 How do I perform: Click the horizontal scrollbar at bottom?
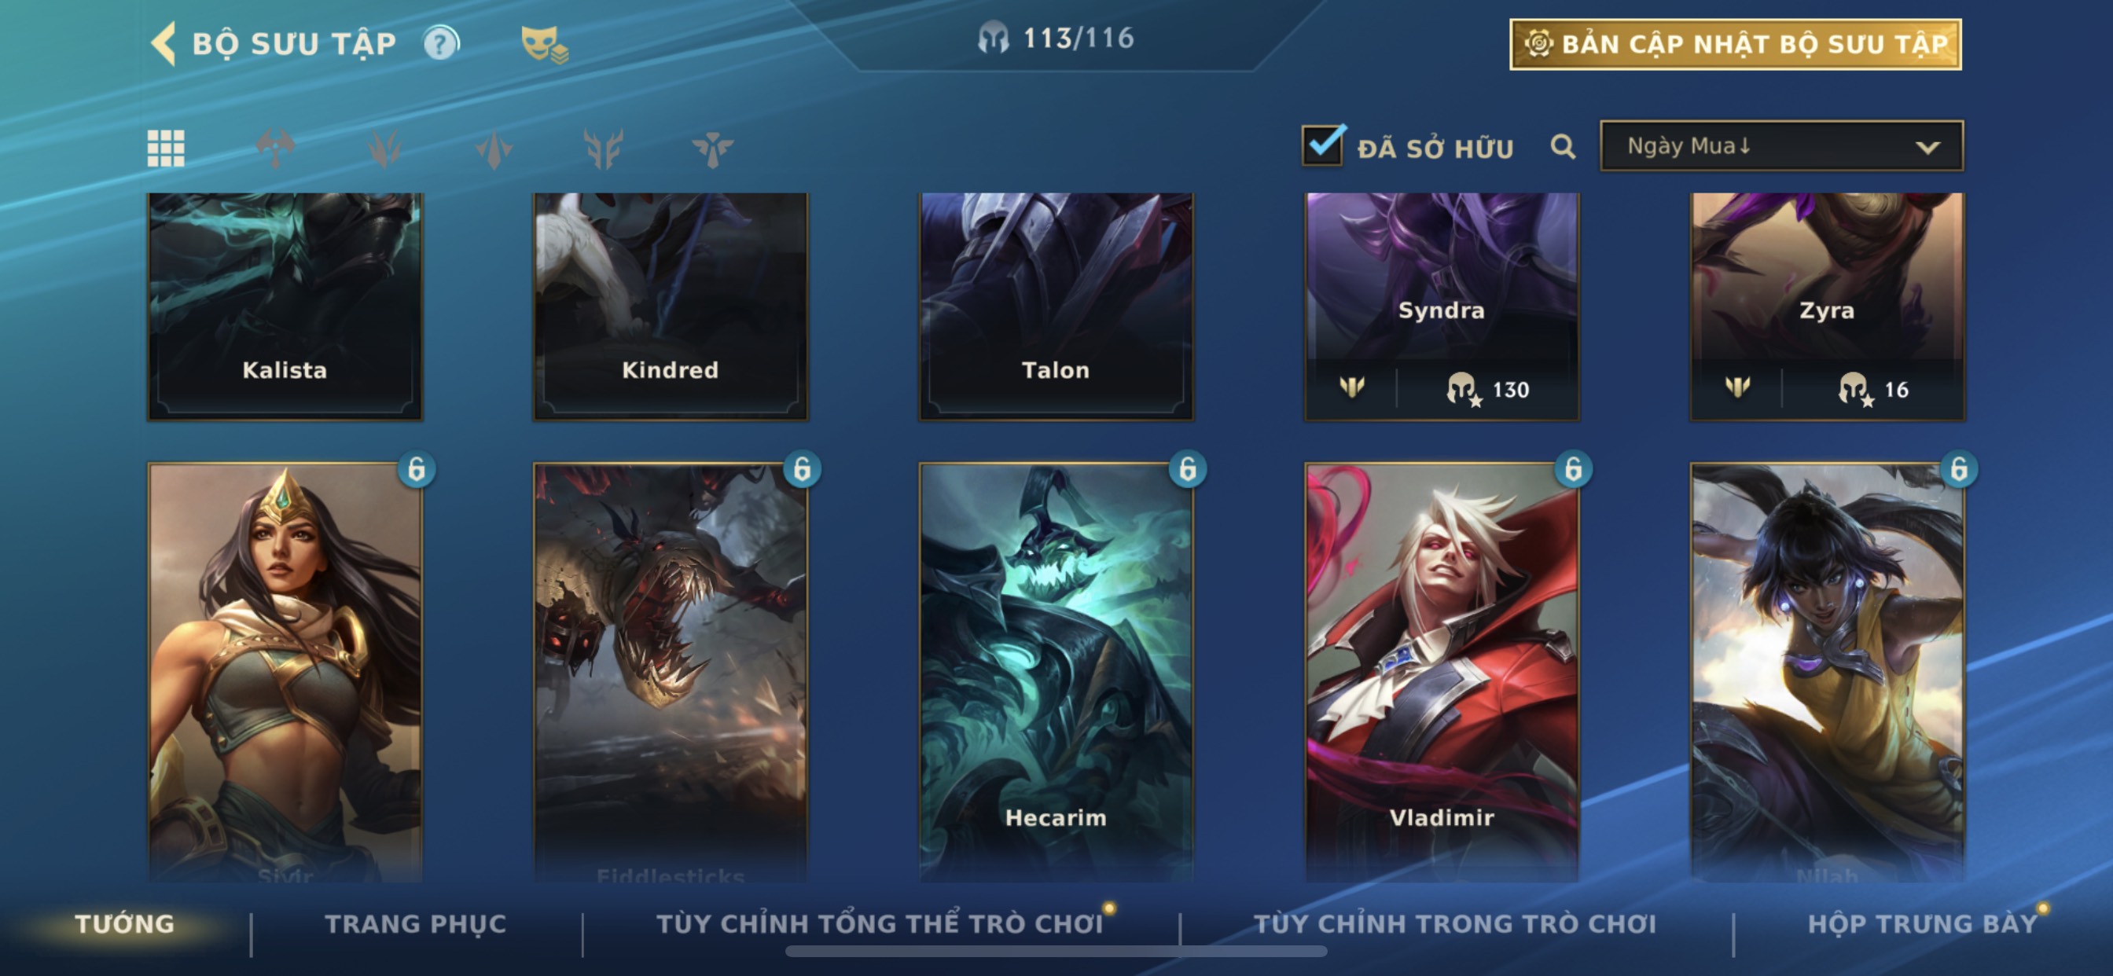click(x=1056, y=952)
